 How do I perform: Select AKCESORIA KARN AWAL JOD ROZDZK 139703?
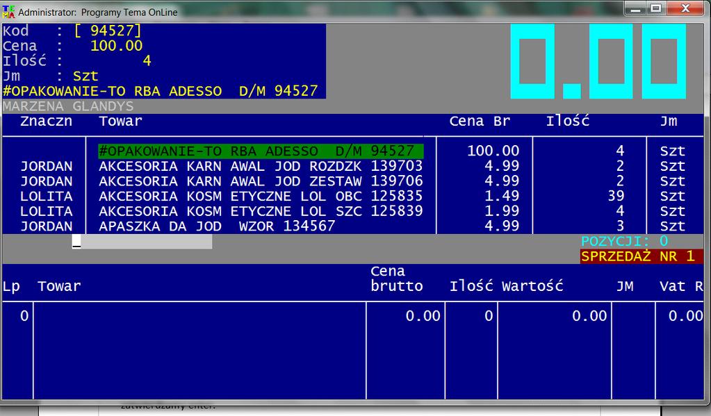point(261,166)
